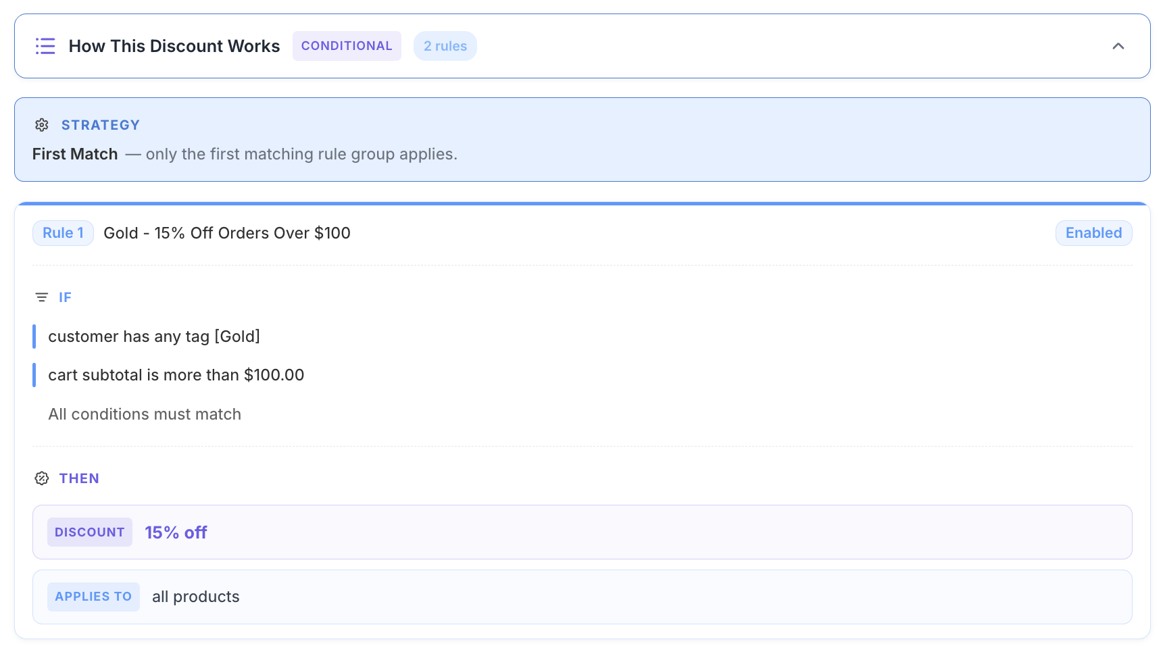Toggle the Enabled status on Rule 1
Image resolution: width=1165 pixels, height=650 pixels.
[x=1093, y=233]
